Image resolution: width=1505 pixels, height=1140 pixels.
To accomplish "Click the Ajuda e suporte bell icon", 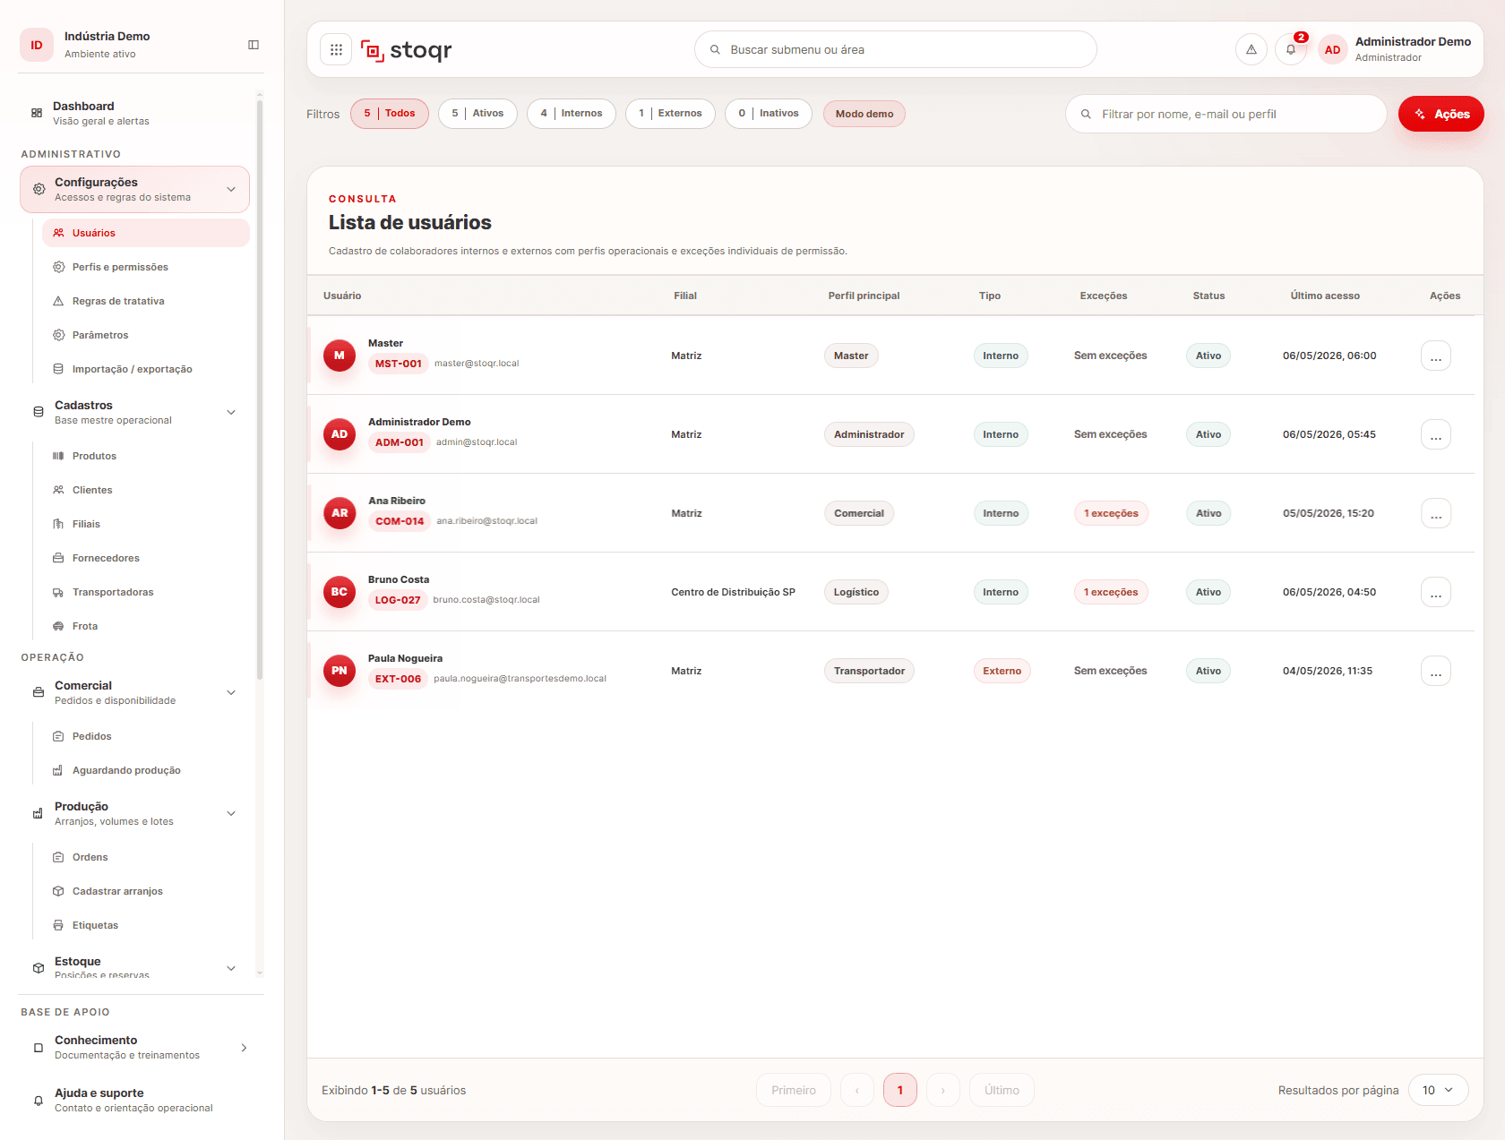I will [x=39, y=1101].
